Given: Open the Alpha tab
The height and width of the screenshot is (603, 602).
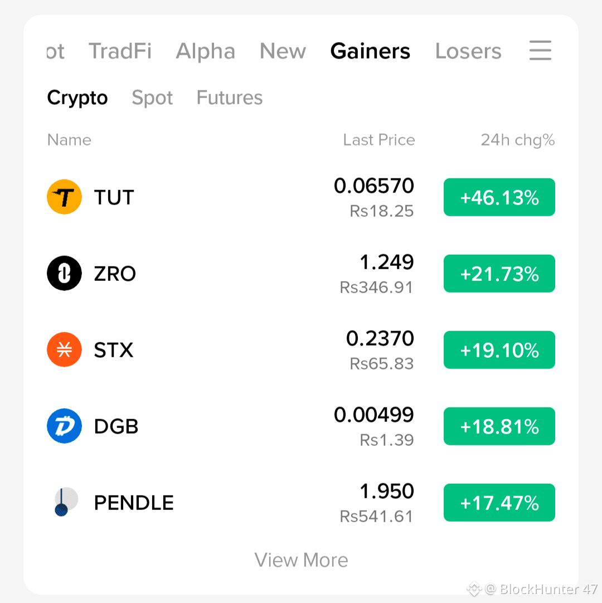Looking at the screenshot, I should (x=206, y=51).
